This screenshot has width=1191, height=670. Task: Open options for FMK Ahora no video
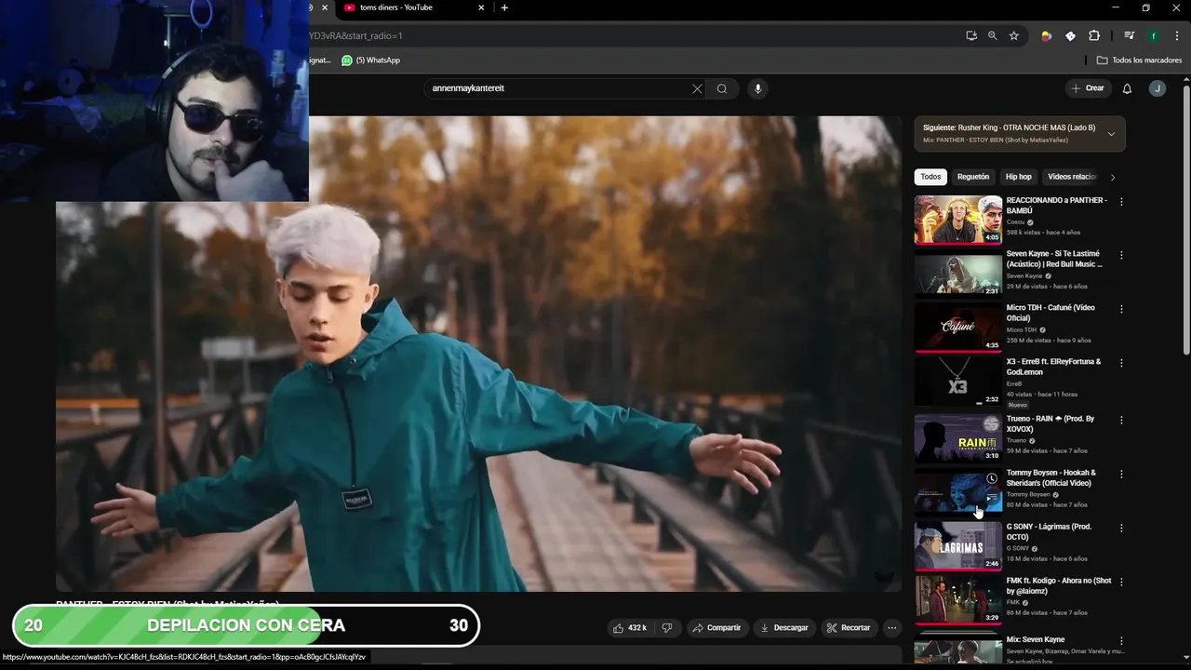[x=1121, y=582]
